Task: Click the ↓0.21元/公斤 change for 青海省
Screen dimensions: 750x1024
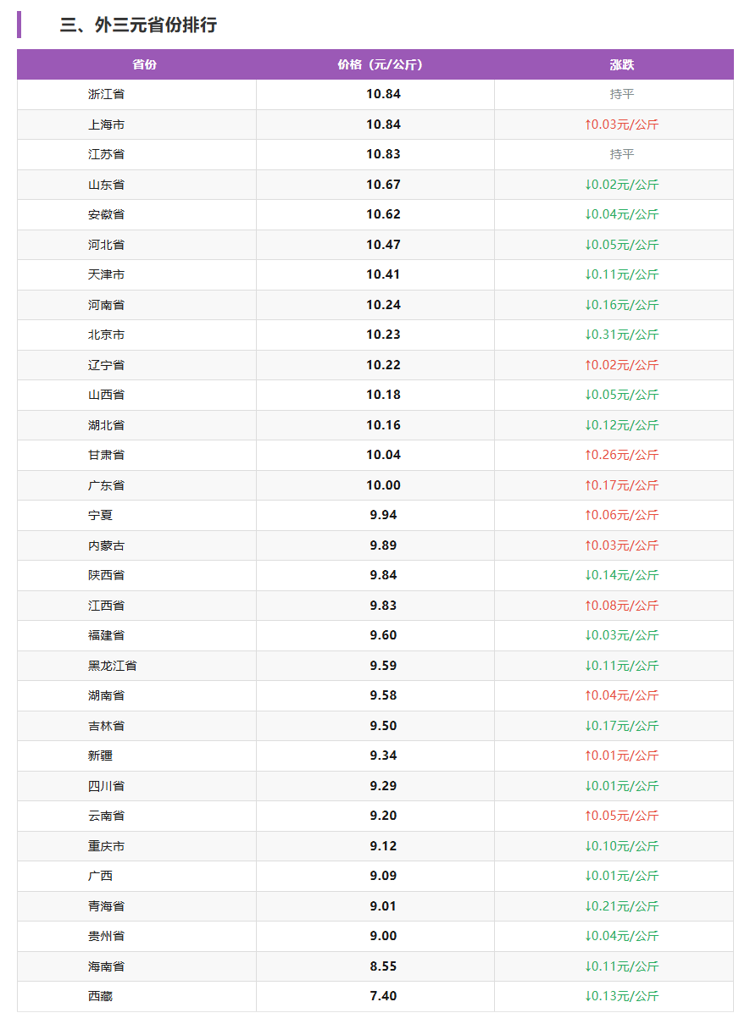Action: [x=621, y=906]
